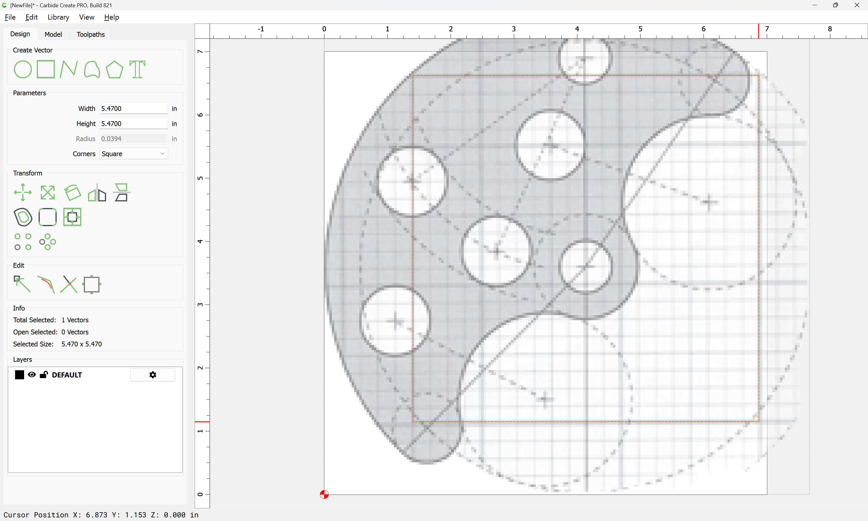This screenshot has width=868, height=521.
Task: Click the DEFAULT layer black color swatch
Action: (20, 374)
